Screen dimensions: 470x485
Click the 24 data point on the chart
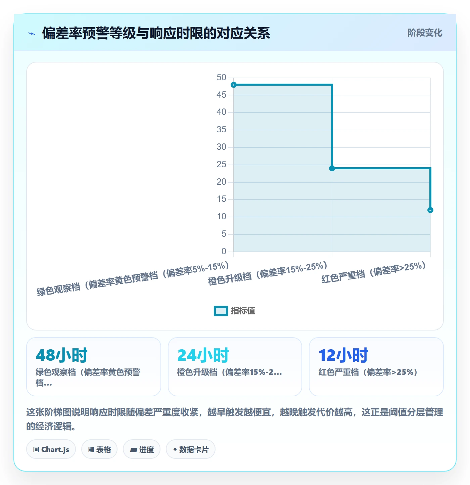(332, 168)
